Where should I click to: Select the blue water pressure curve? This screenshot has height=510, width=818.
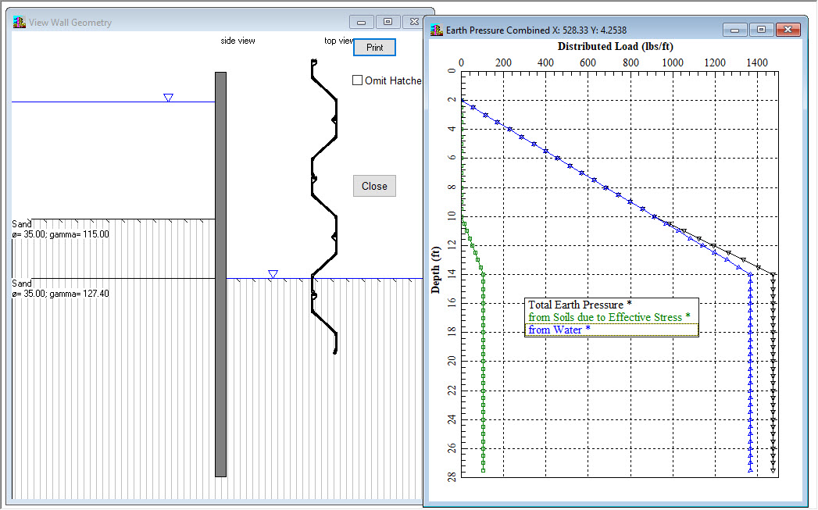[750, 391]
